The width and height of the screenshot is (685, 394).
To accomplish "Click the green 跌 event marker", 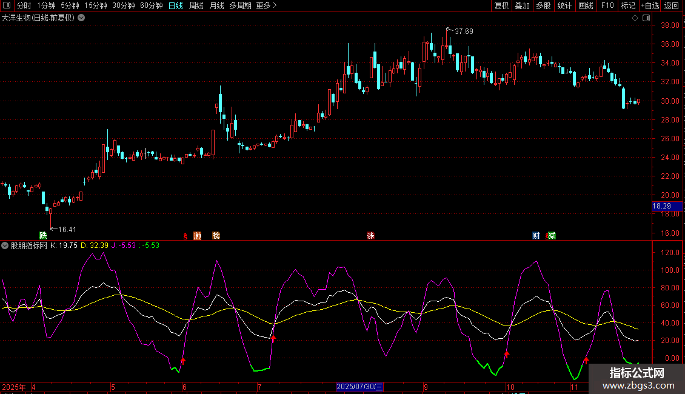I will [42, 235].
